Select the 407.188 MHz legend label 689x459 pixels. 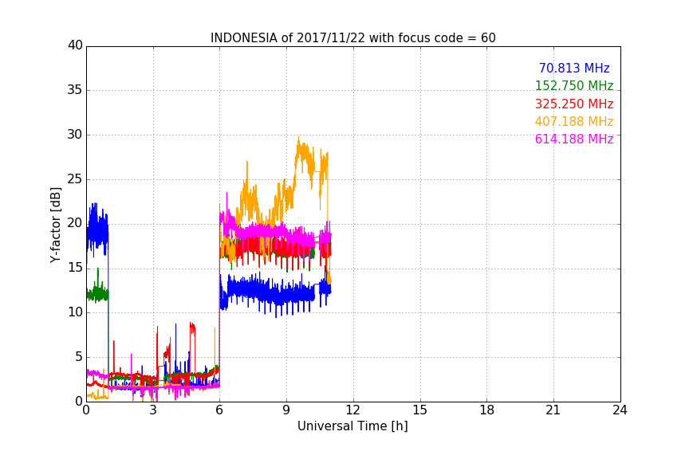pyautogui.click(x=574, y=122)
